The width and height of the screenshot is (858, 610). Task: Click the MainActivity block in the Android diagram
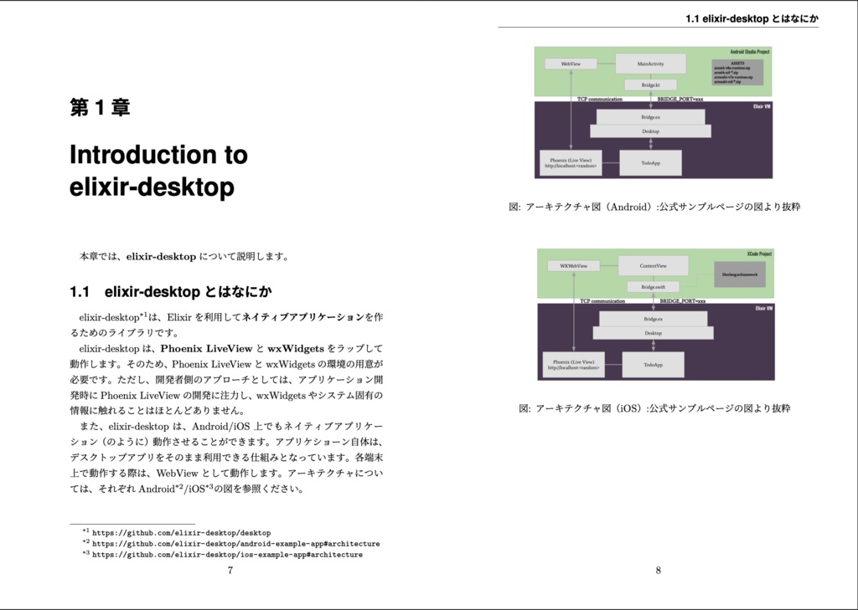coord(652,63)
